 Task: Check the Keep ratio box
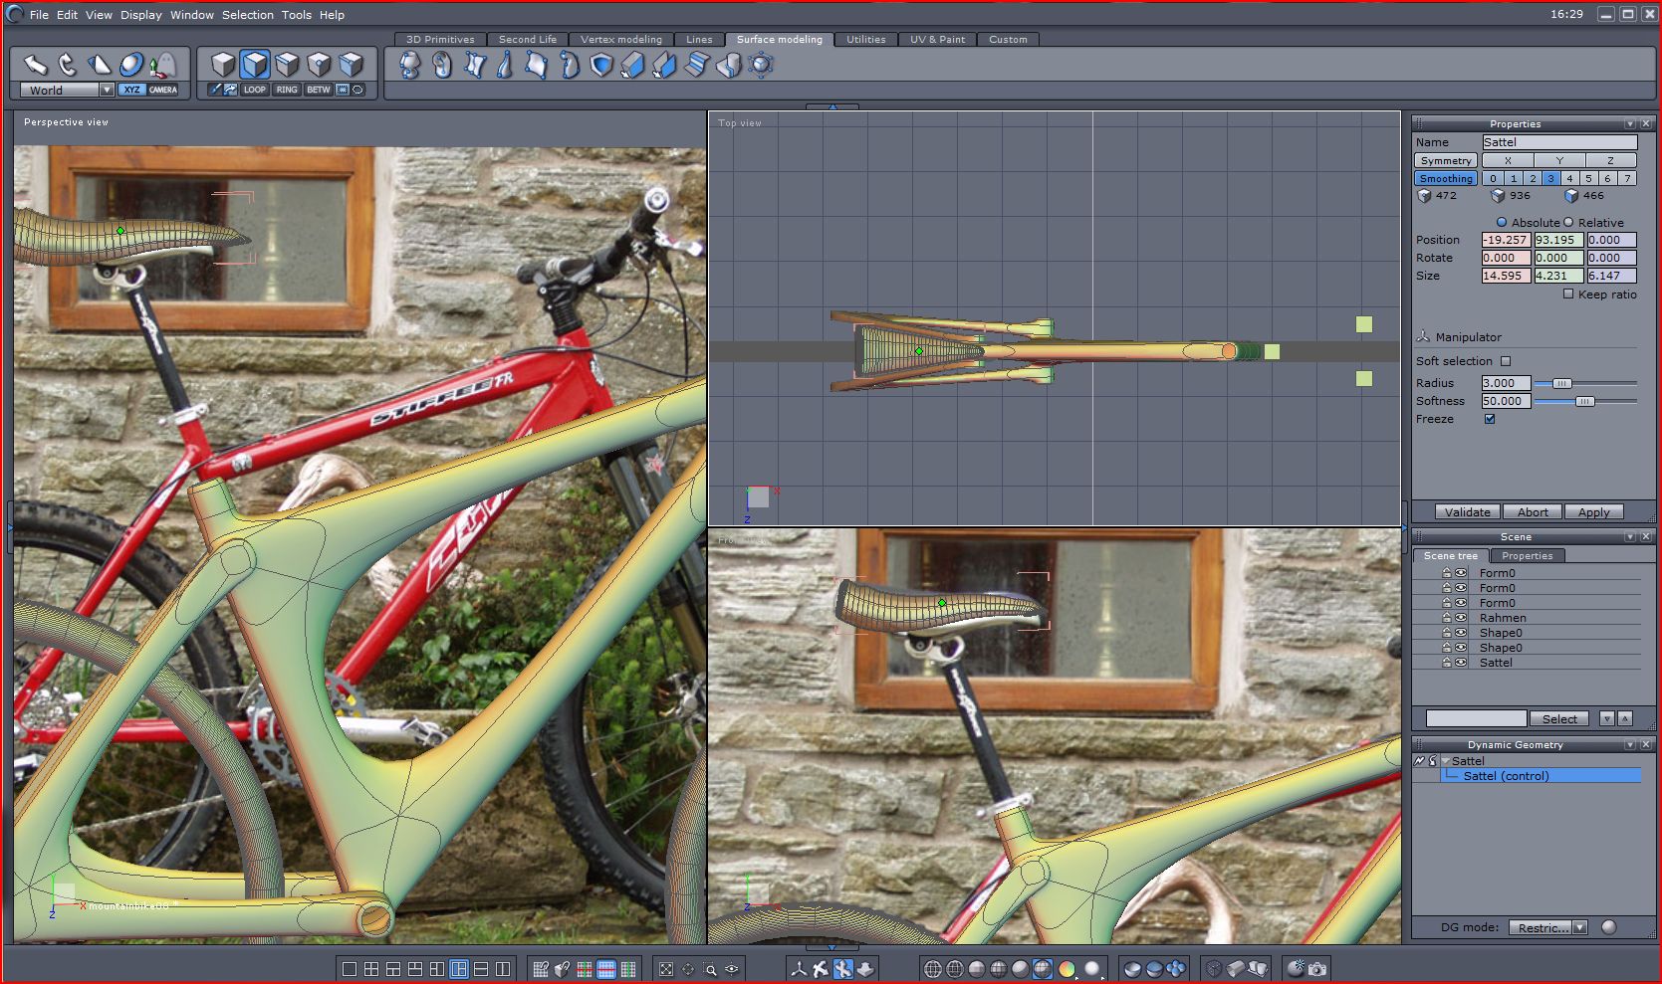point(1568,295)
